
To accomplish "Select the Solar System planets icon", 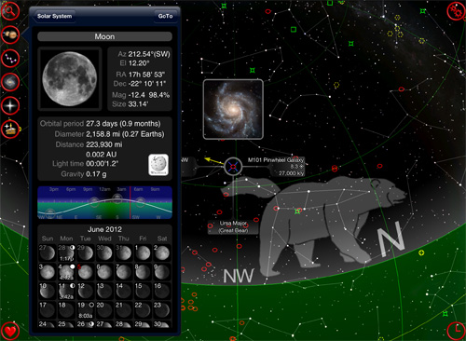I will 10,34.
